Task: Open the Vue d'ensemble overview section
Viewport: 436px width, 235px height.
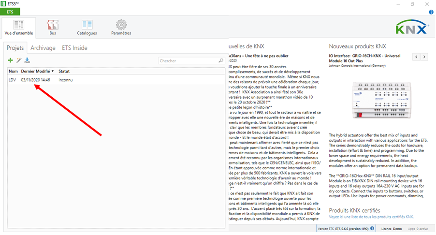Action: click(19, 28)
